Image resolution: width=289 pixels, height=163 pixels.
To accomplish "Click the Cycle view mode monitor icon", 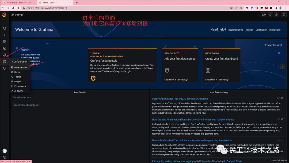I will tap(284, 15).
